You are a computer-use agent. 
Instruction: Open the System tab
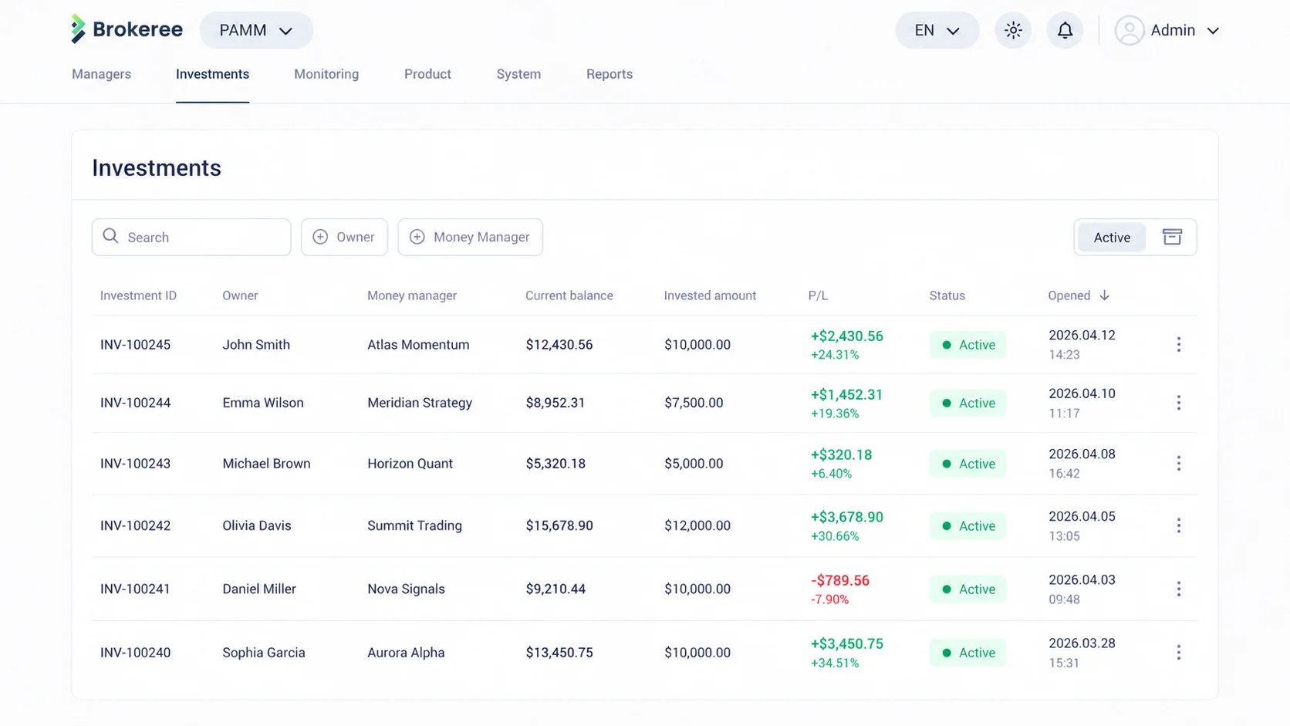(x=518, y=74)
